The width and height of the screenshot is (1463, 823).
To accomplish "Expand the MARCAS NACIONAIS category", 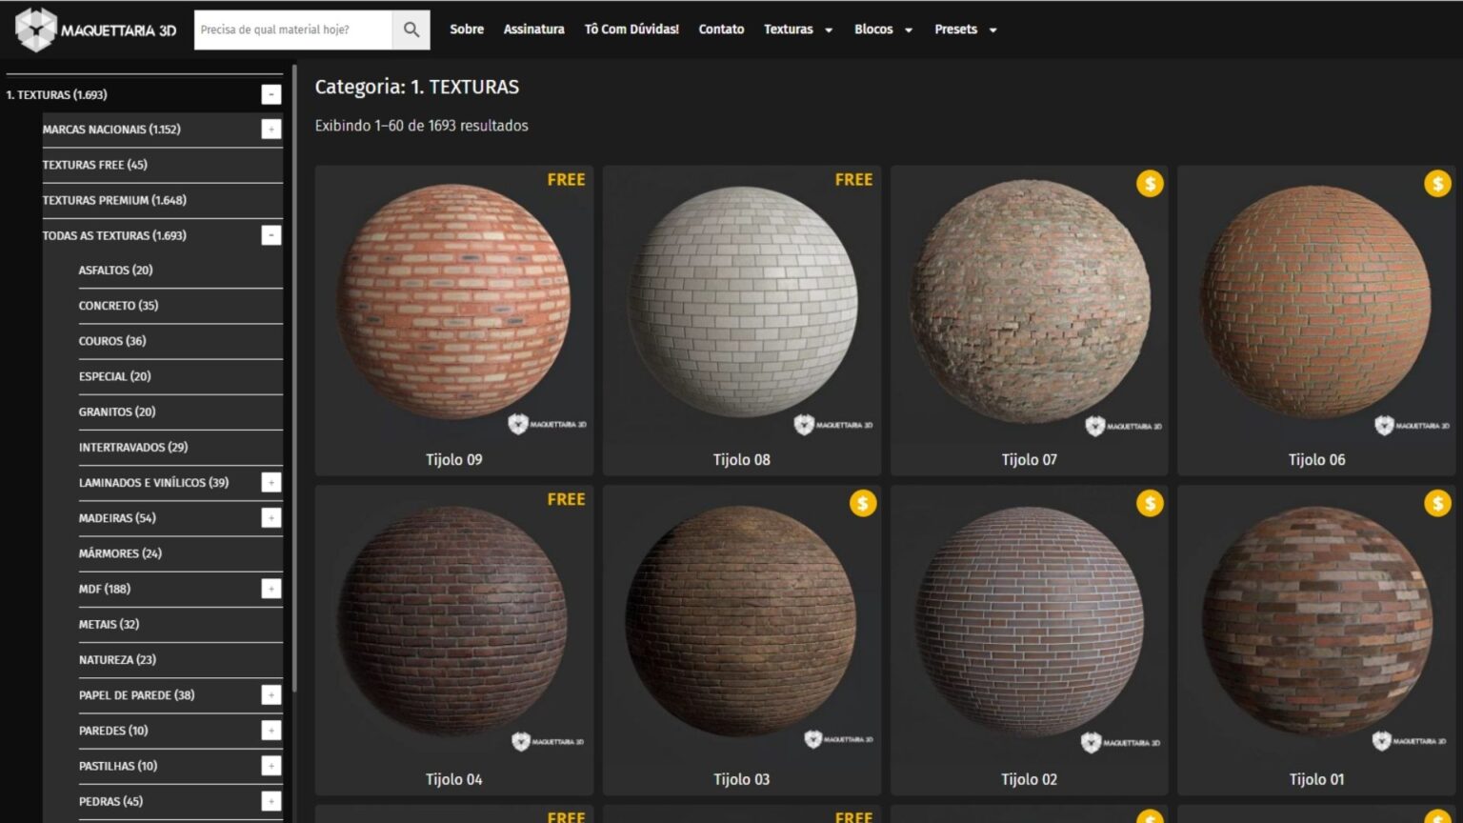I will [271, 129].
